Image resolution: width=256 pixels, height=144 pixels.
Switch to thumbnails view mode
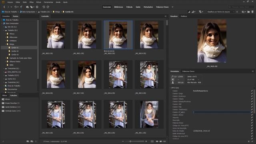[x=157, y=141]
